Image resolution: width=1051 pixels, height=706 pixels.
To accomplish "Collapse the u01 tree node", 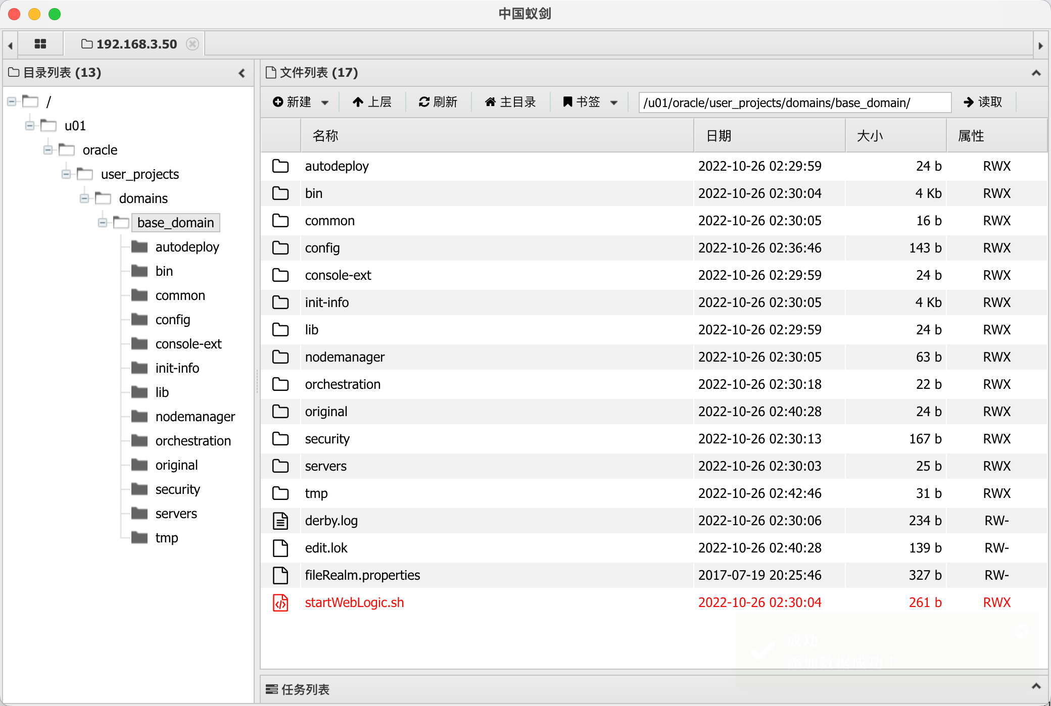I will (x=30, y=126).
